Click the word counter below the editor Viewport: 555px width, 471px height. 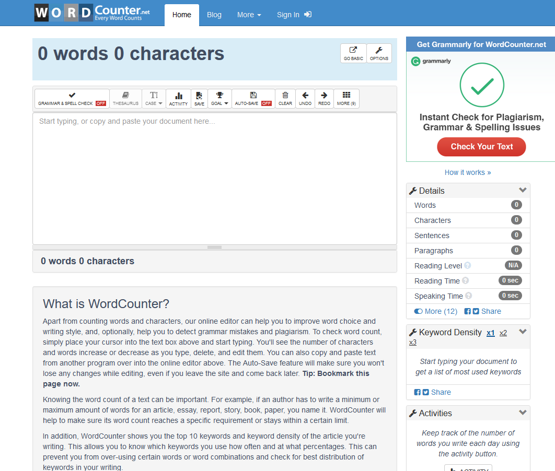(x=87, y=261)
